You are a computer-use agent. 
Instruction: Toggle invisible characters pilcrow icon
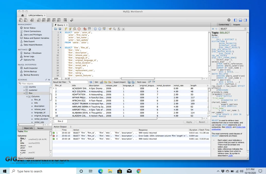tap(119, 29)
